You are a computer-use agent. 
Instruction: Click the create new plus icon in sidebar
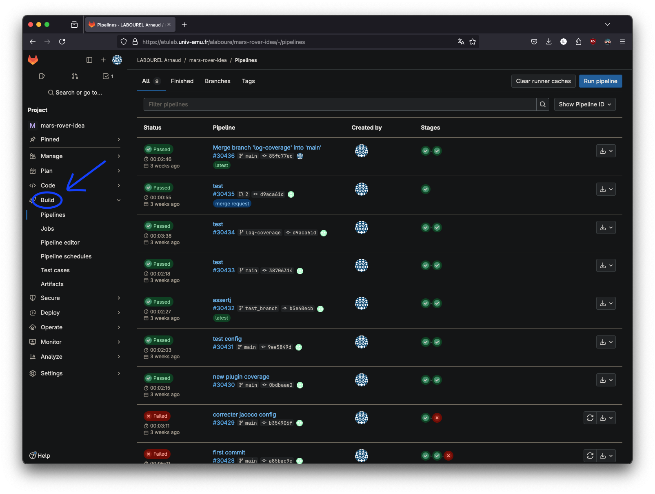[x=103, y=60]
